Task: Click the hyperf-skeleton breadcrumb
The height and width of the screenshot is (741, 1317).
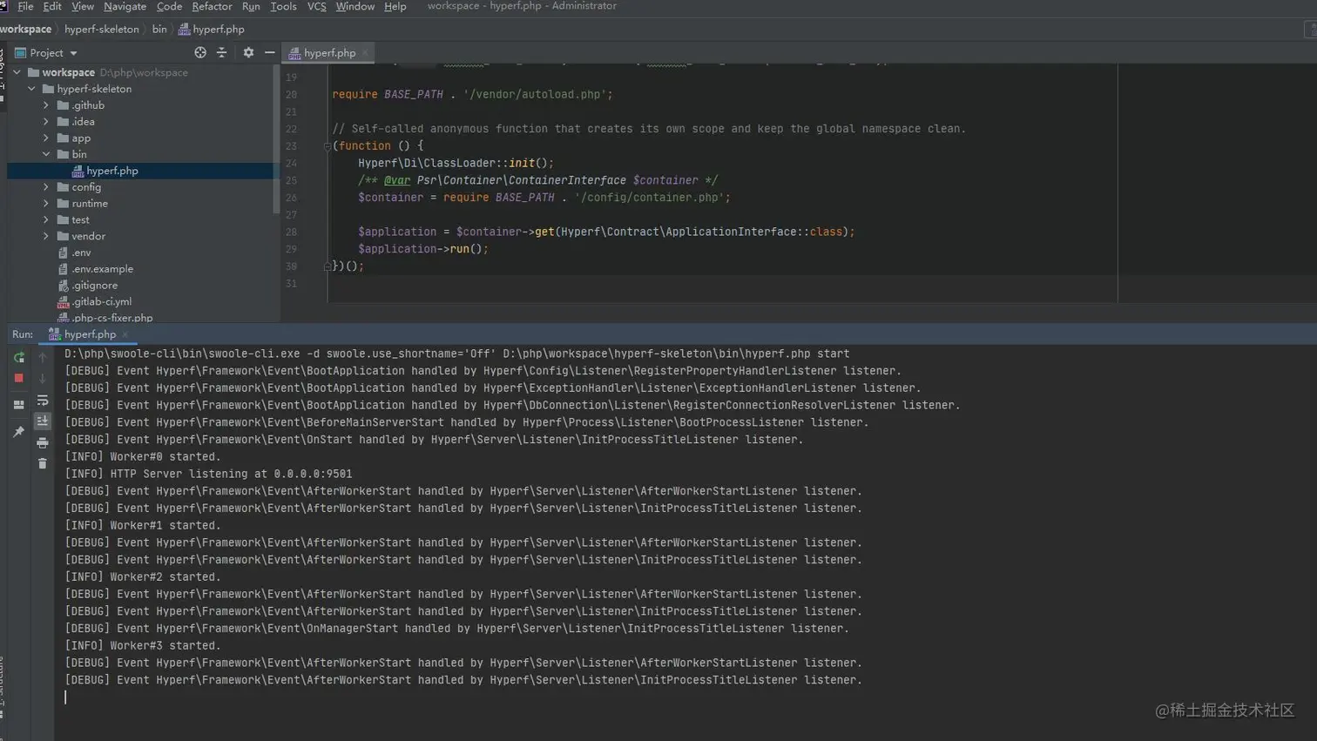Action: pyautogui.click(x=102, y=30)
